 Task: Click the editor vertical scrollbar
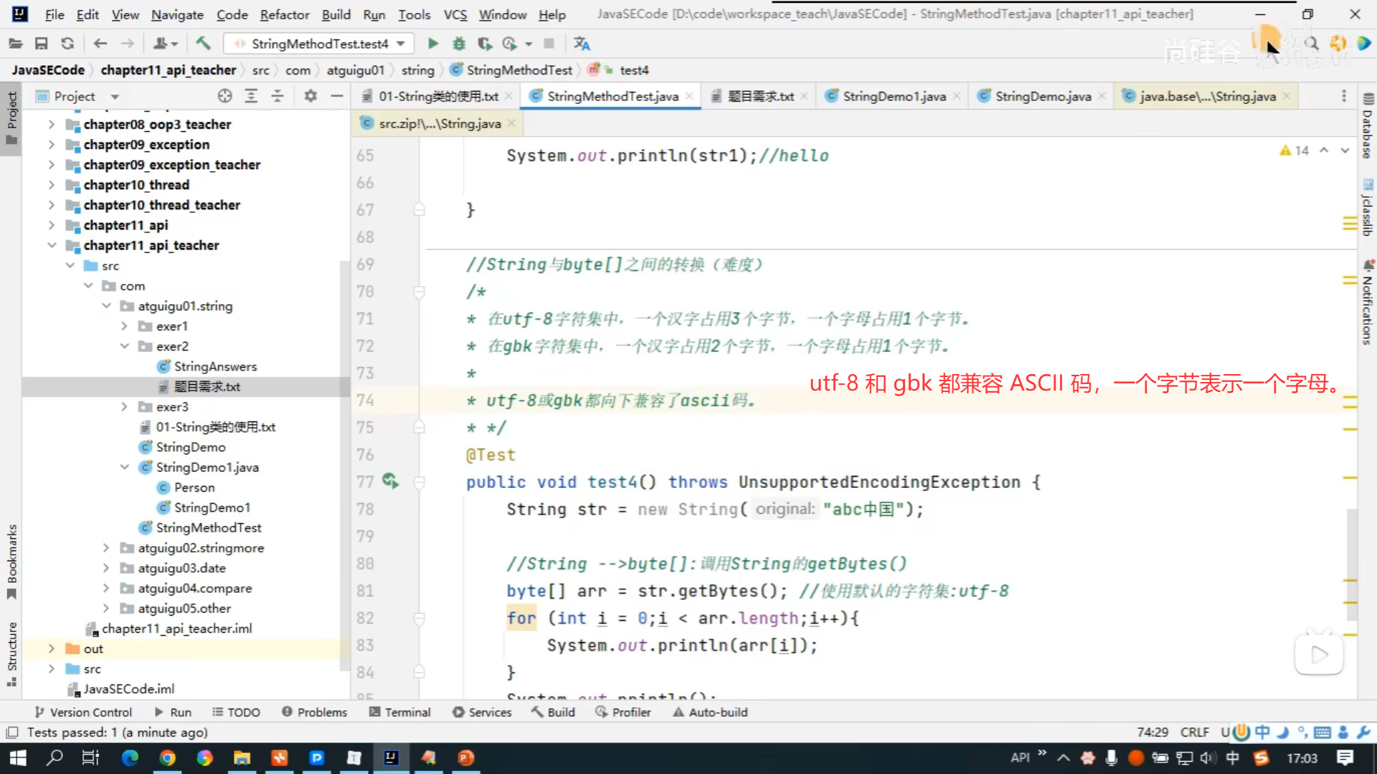click(1352, 563)
